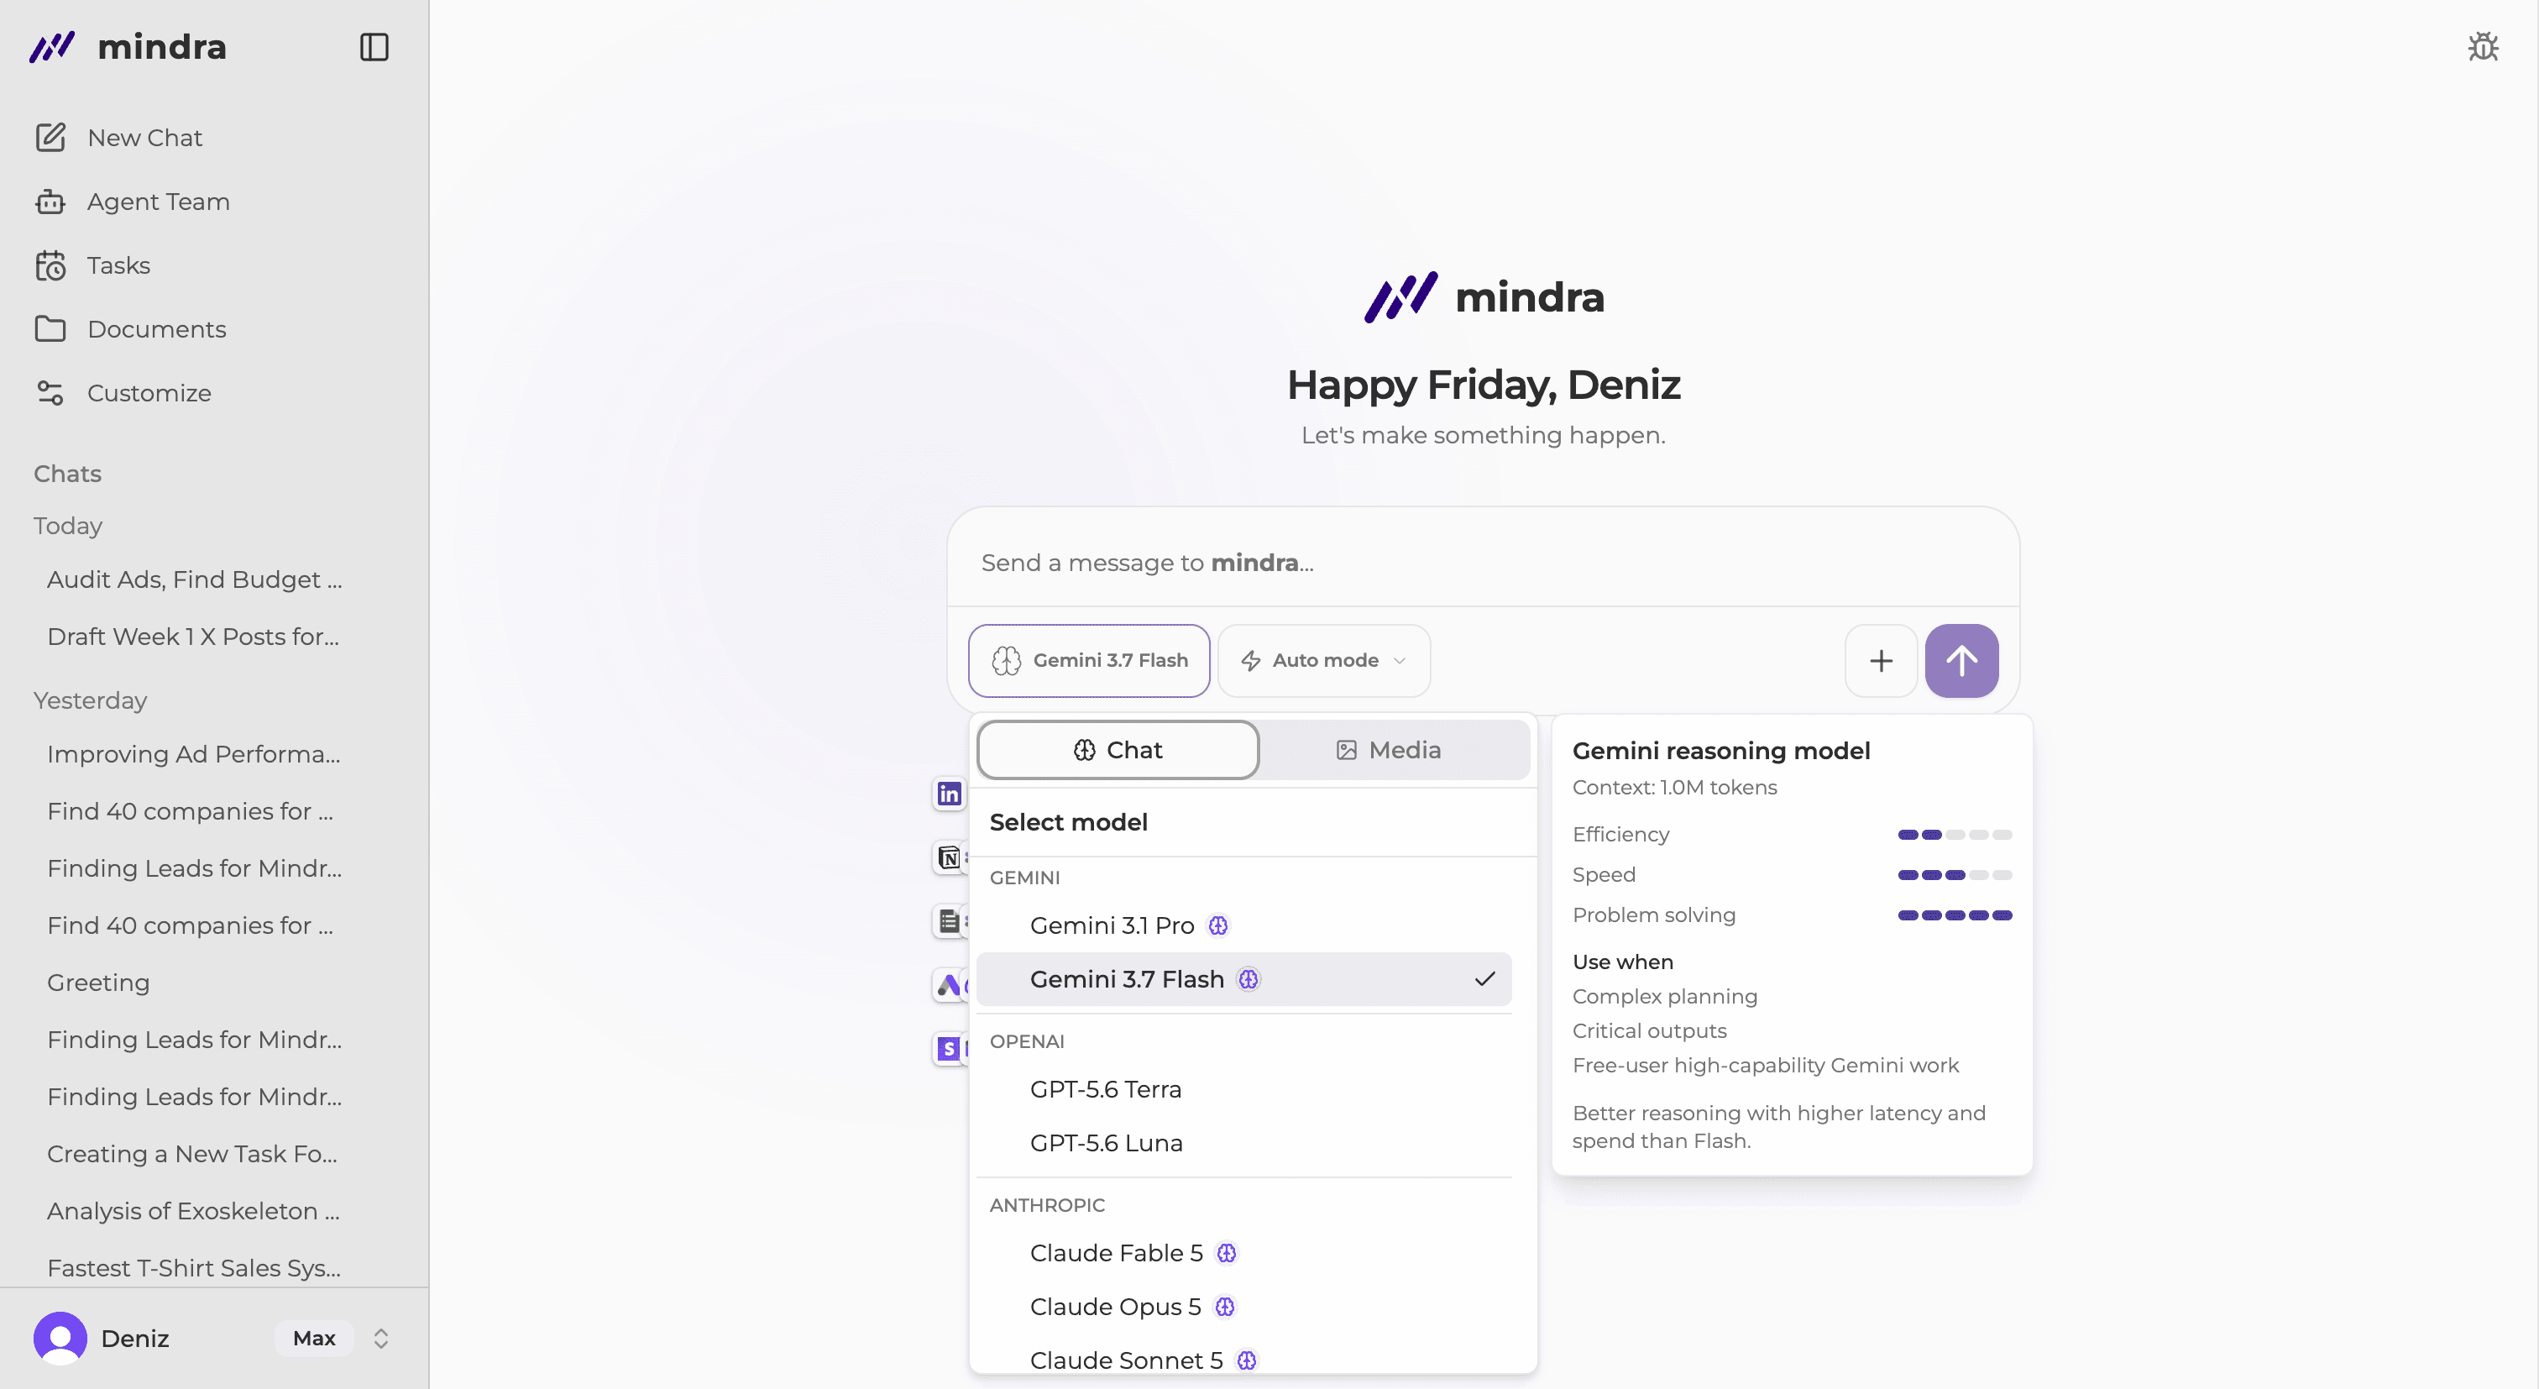Select the GPT-5.6 Luna model
This screenshot has width=2539, height=1389.
point(1243,1143)
